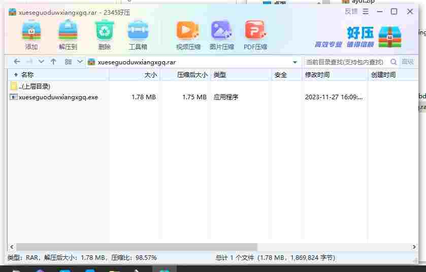Viewport: 426px width, 272px height.
Task: Open the hamburger main menu icon
Action: [366, 11]
